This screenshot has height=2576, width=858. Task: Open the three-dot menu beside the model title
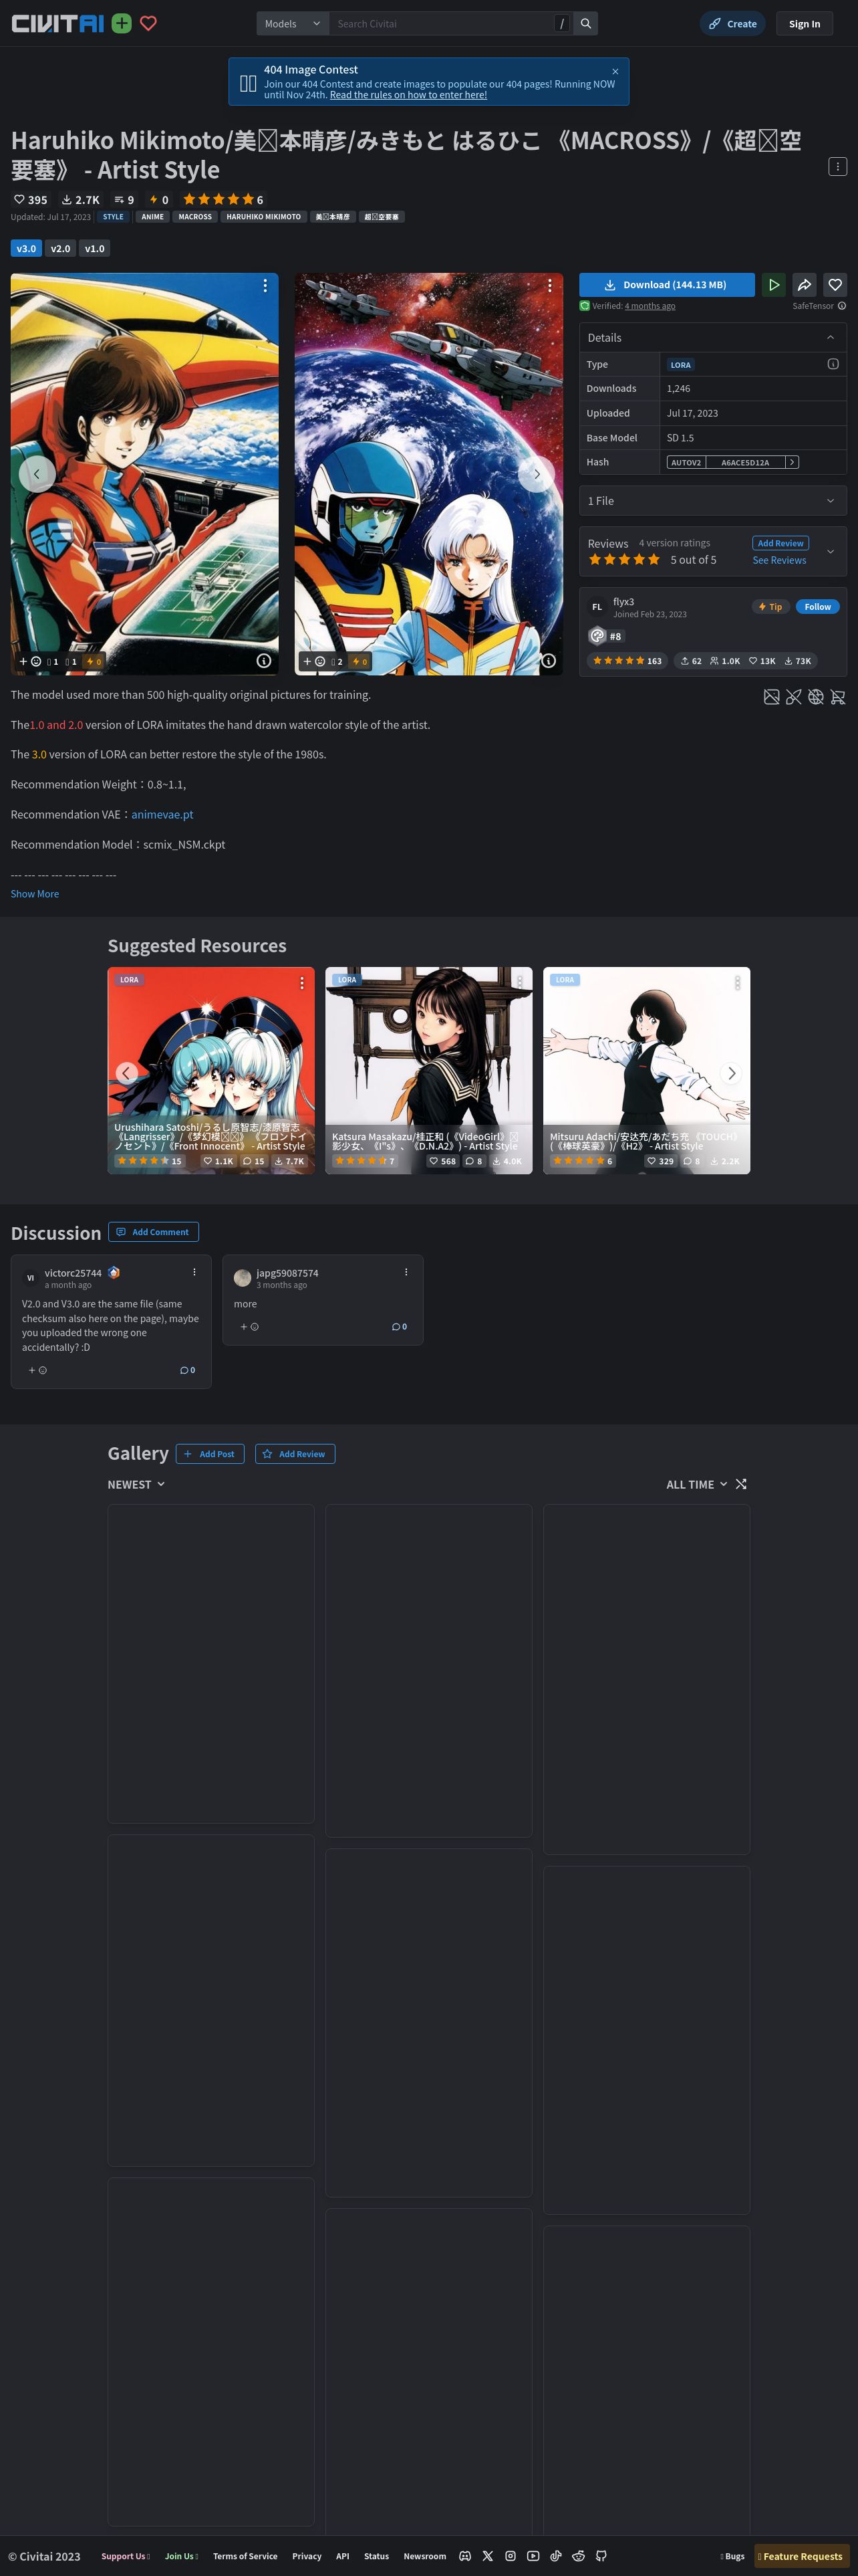(838, 166)
